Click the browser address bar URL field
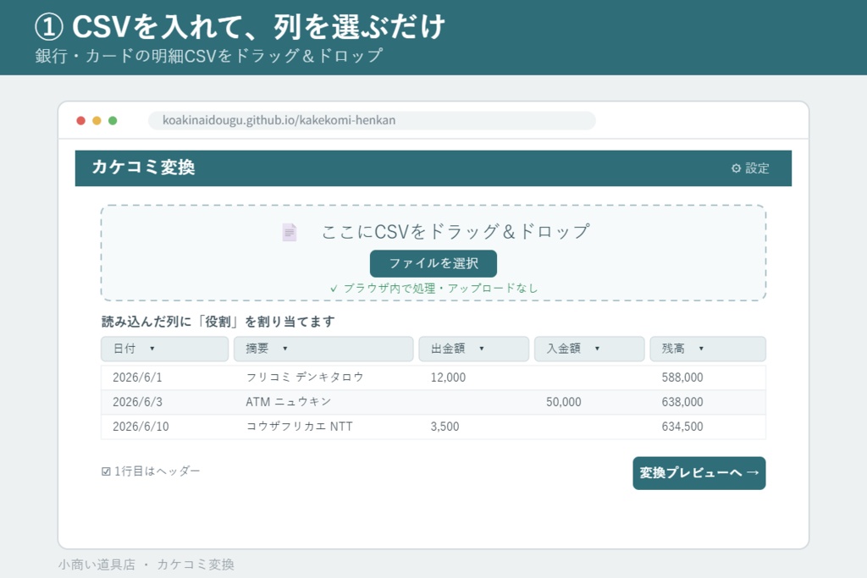867x578 pixels. pyautogui.click(x=373, y=120)
